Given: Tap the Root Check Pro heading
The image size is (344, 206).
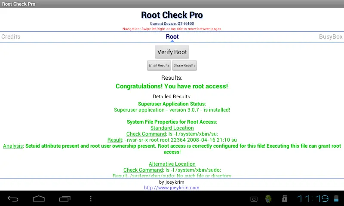Looking at the screenshot, I should coord(172,15).
